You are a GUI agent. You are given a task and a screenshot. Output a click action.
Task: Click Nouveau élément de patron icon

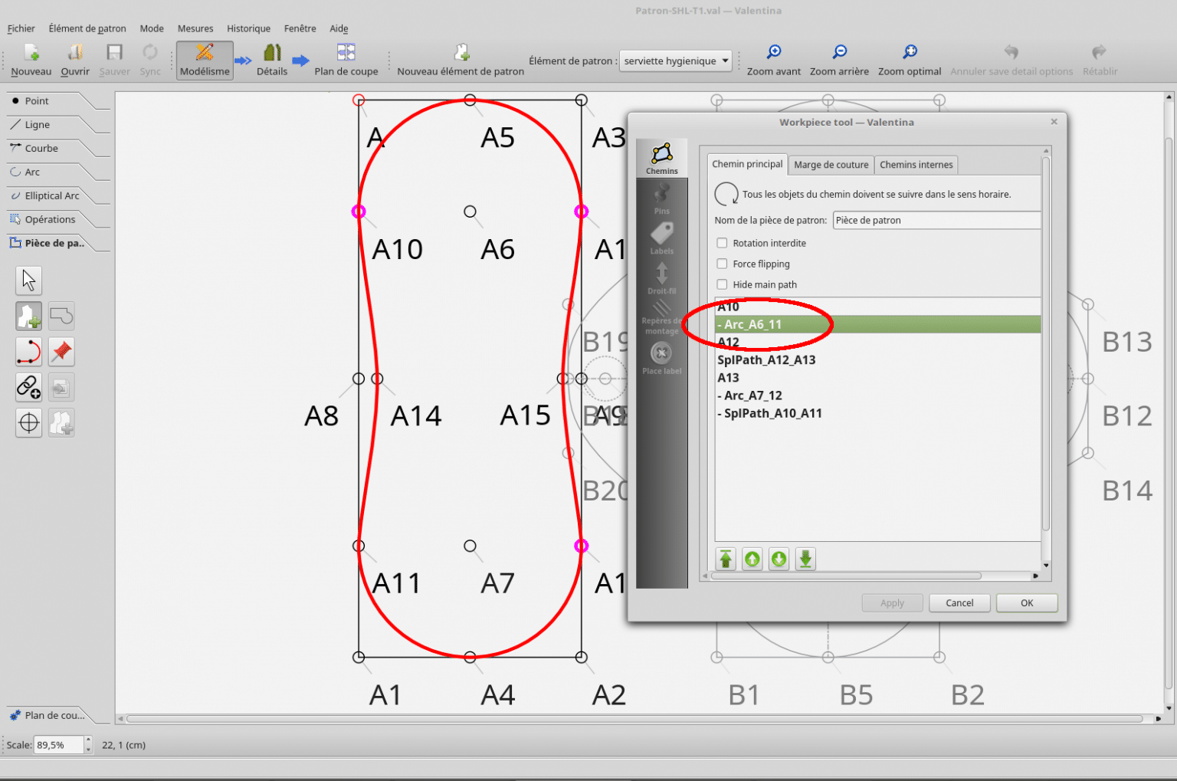pos(461,53)
